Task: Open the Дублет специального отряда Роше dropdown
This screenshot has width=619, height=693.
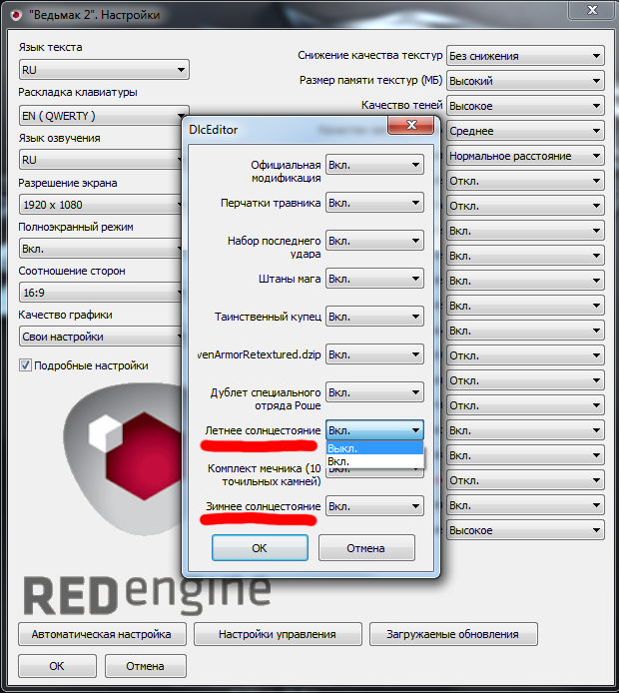Action: pyautogui.click(x=374, y=392)
